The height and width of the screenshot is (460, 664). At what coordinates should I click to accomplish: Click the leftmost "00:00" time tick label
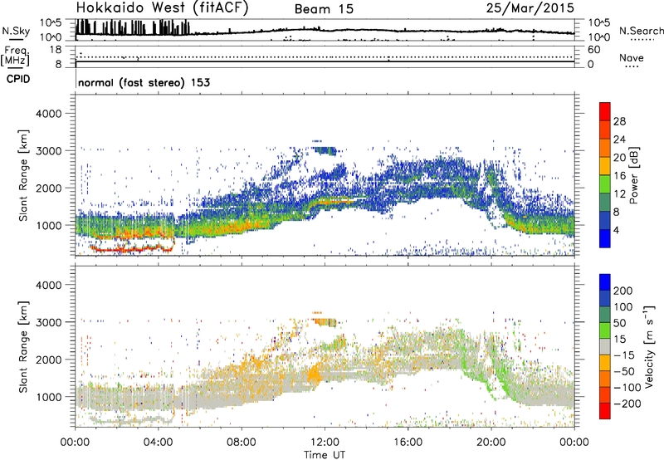coord(75,443)
